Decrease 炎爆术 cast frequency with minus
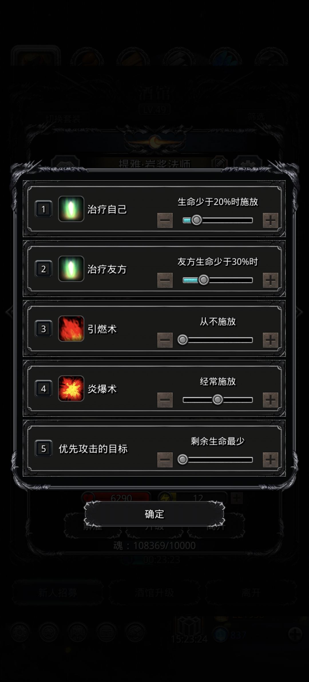The width and height of the screenshot is (309, 682). 165,400
